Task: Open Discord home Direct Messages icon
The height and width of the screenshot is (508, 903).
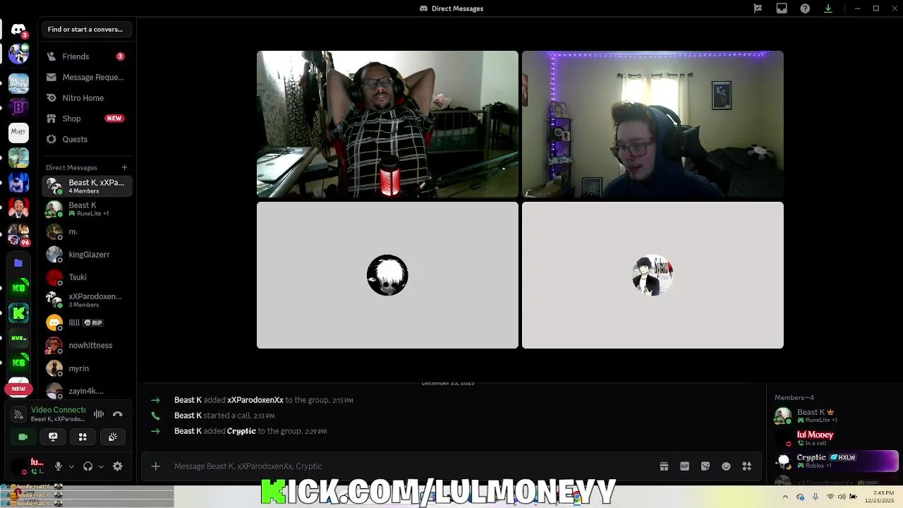Action: click(18, 30)
